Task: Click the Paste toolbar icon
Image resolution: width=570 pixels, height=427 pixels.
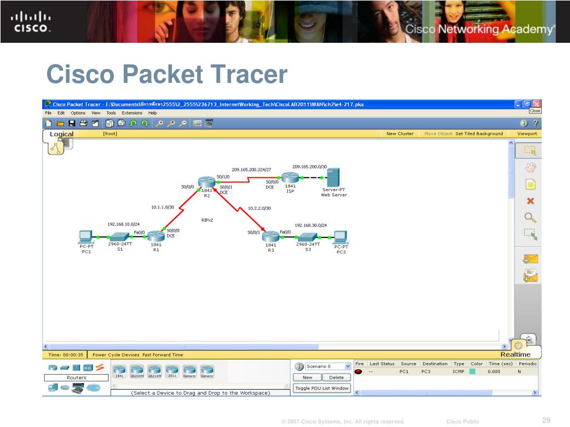Action: click(x=121, y=123)
